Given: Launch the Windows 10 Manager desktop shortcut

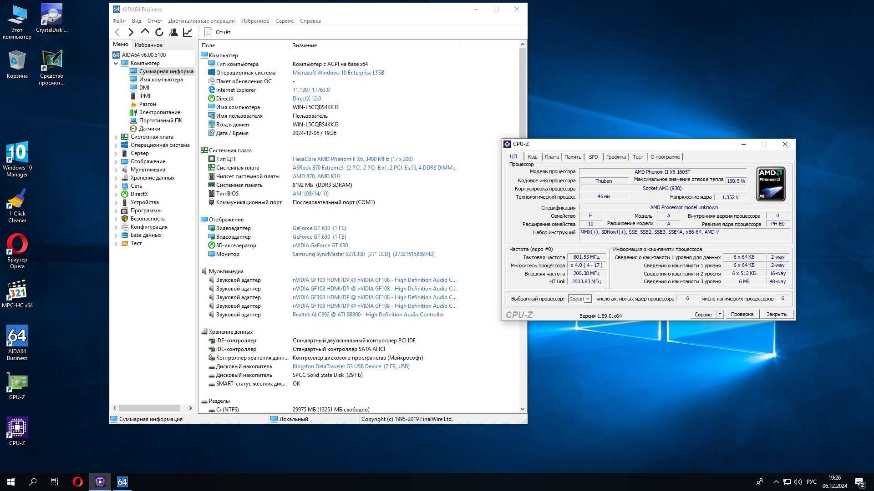Looking at the screenshot, I should click(x=17, y=159).
